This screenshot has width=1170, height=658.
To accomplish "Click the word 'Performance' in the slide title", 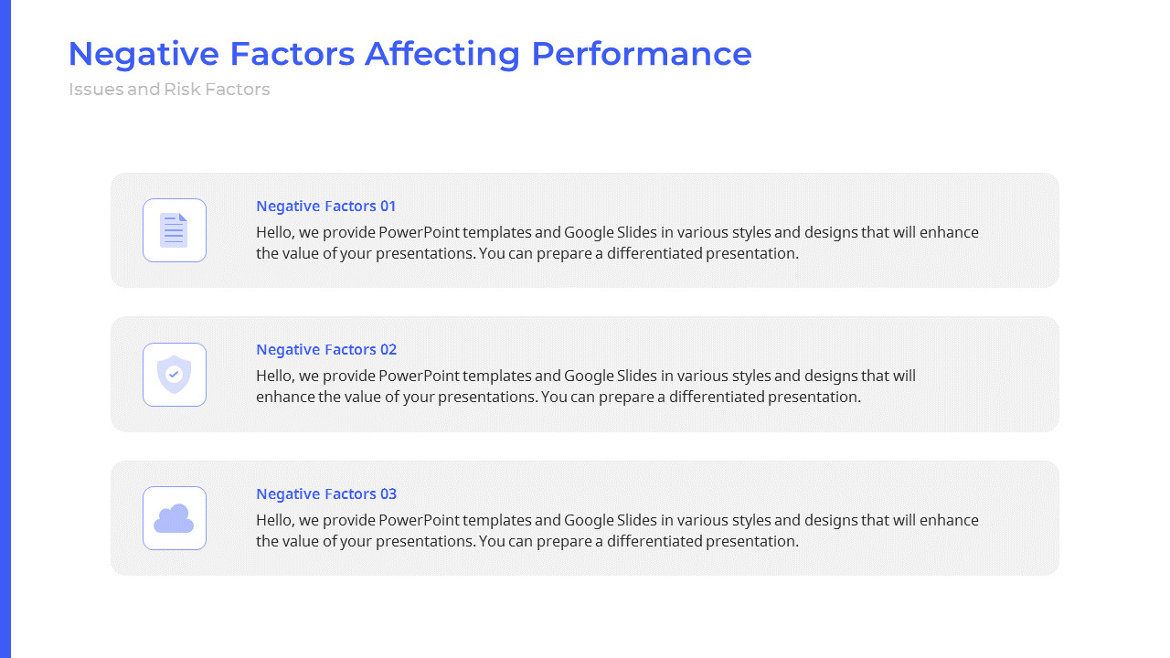I will 641,54.
